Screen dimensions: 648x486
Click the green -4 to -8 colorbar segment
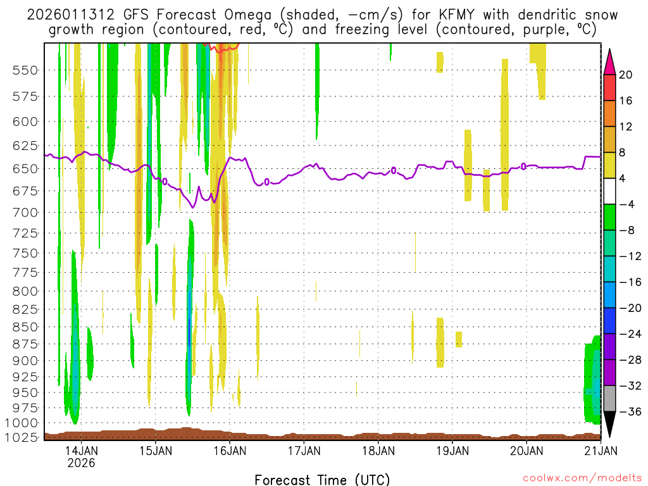[x=609, y=217]
